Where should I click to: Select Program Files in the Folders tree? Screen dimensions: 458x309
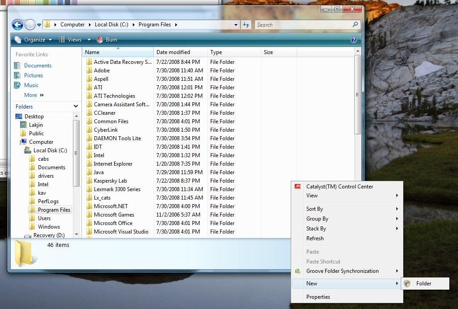coord(54,210)
